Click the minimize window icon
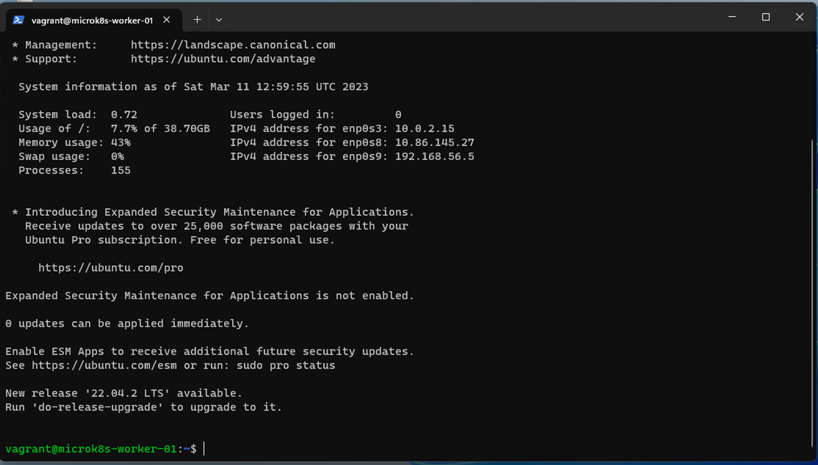818x465 pixels. 732,16
